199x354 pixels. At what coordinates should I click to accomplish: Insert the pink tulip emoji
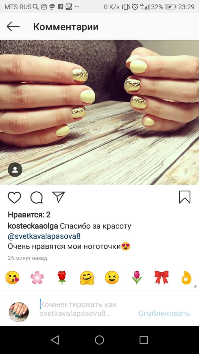coord(137,278)
